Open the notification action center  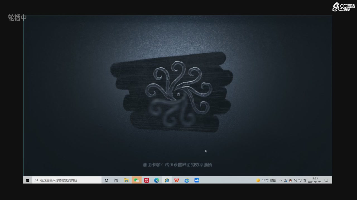coord(326,180)
